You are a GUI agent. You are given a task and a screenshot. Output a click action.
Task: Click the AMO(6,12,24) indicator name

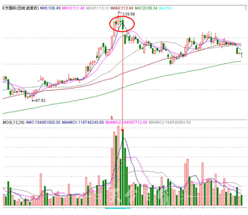(x=13, y=123)
